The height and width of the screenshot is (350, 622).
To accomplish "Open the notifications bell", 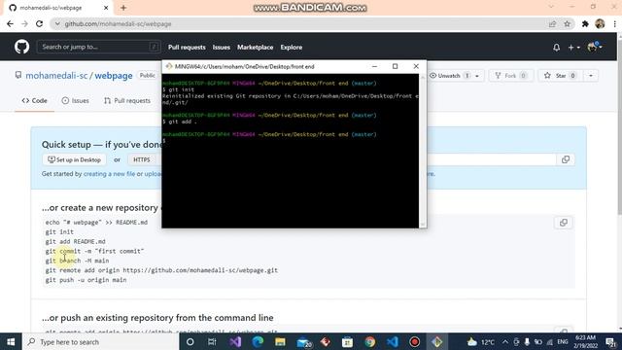I will (x=556, y=48).
